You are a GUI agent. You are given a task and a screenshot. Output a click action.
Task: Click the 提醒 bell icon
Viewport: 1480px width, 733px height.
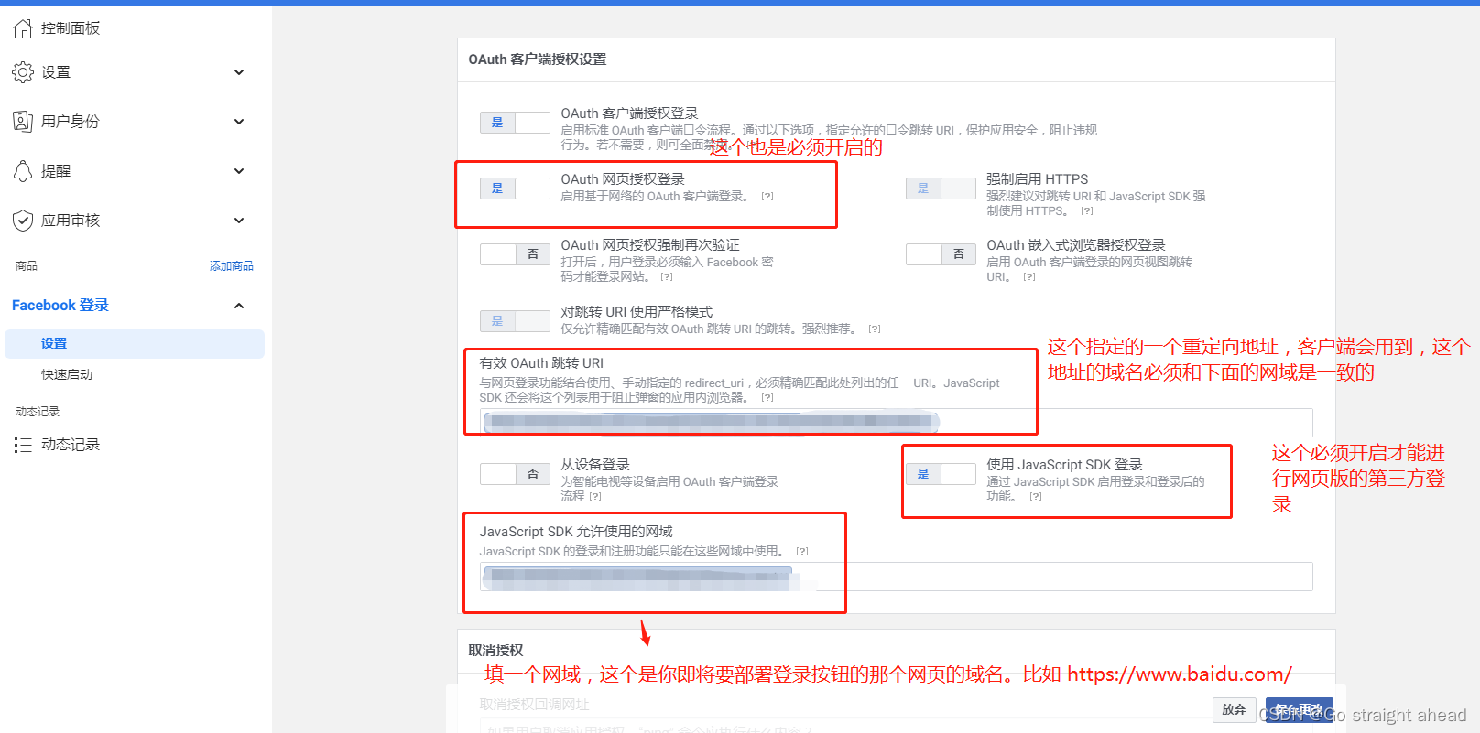(x=23, y=171)
